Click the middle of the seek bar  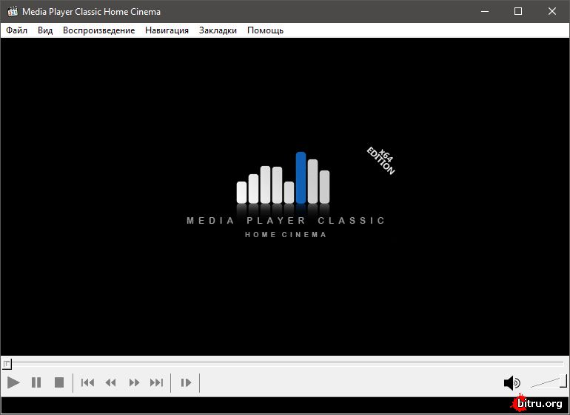[285, 363]
